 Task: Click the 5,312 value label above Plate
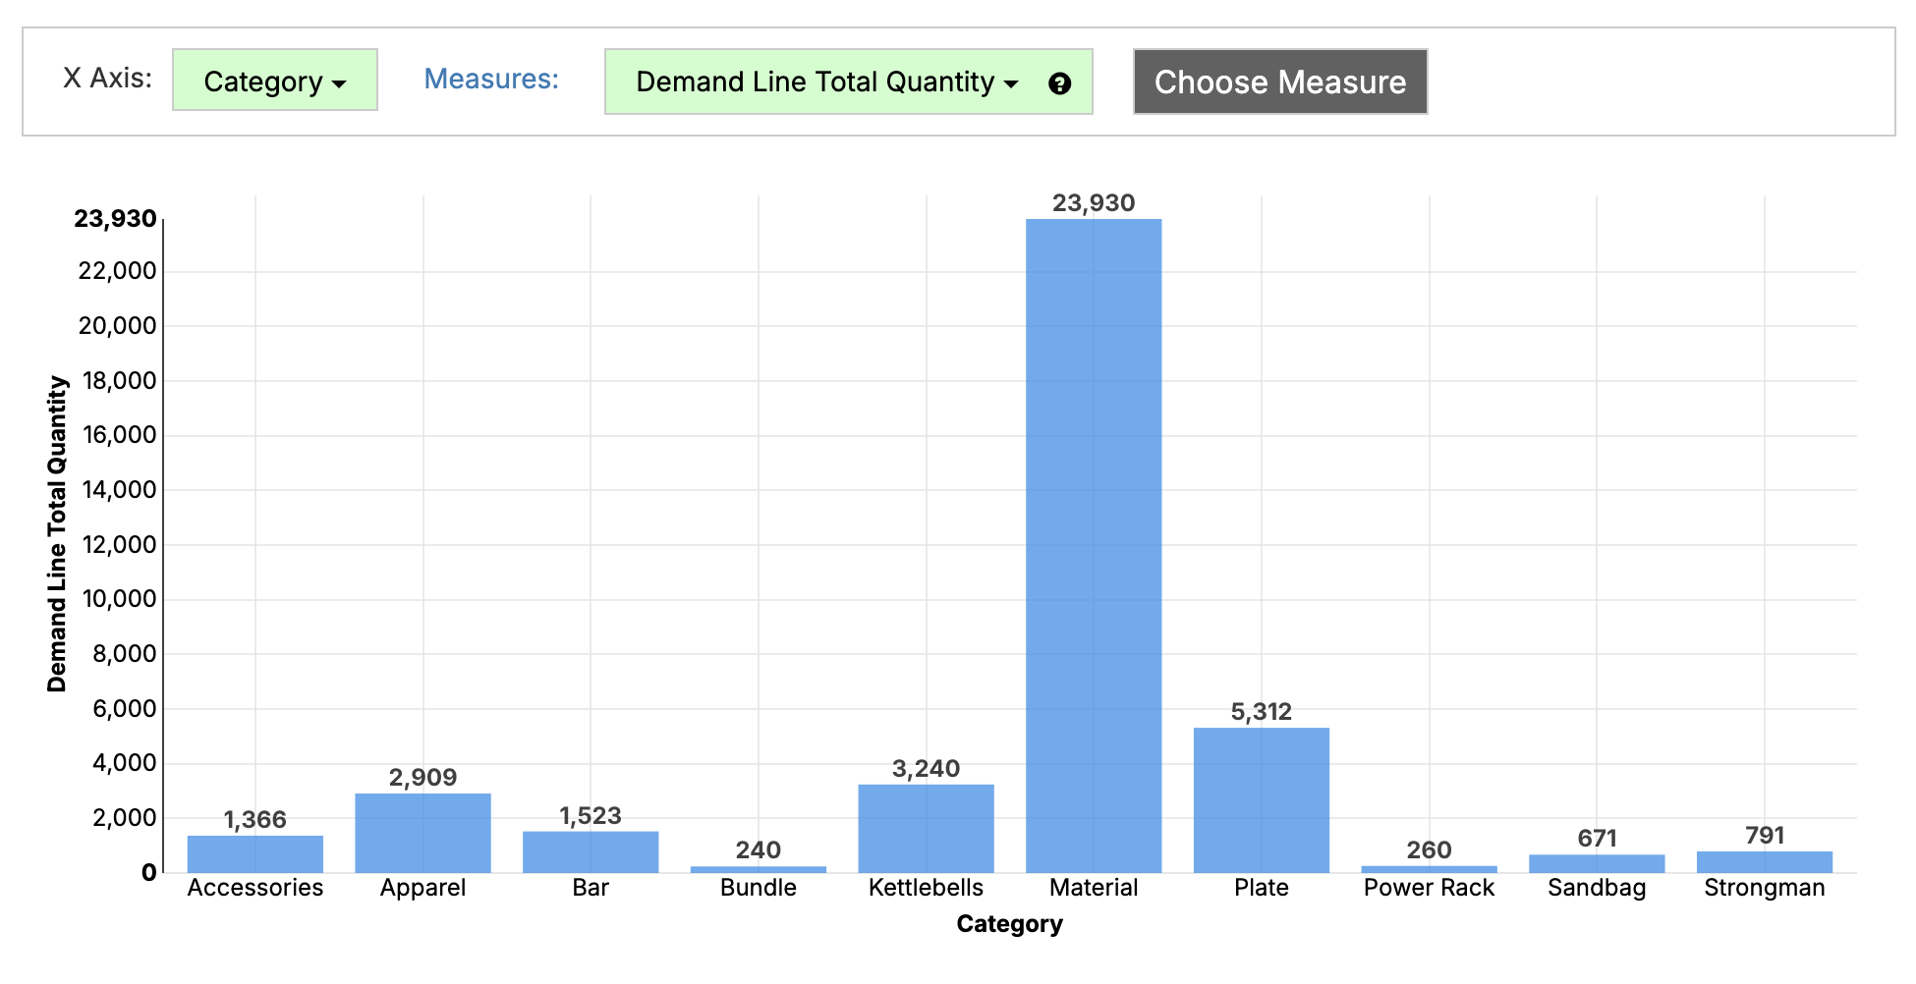1261,712
